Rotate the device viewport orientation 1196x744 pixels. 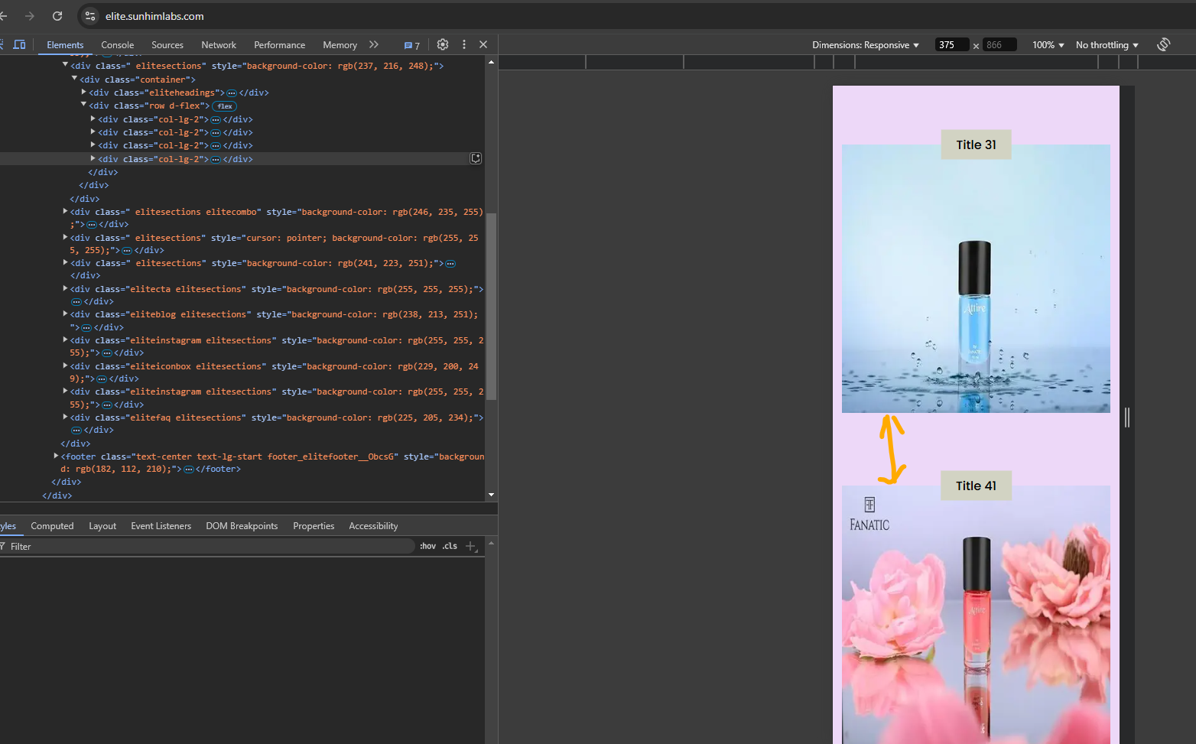(1164, 44)
